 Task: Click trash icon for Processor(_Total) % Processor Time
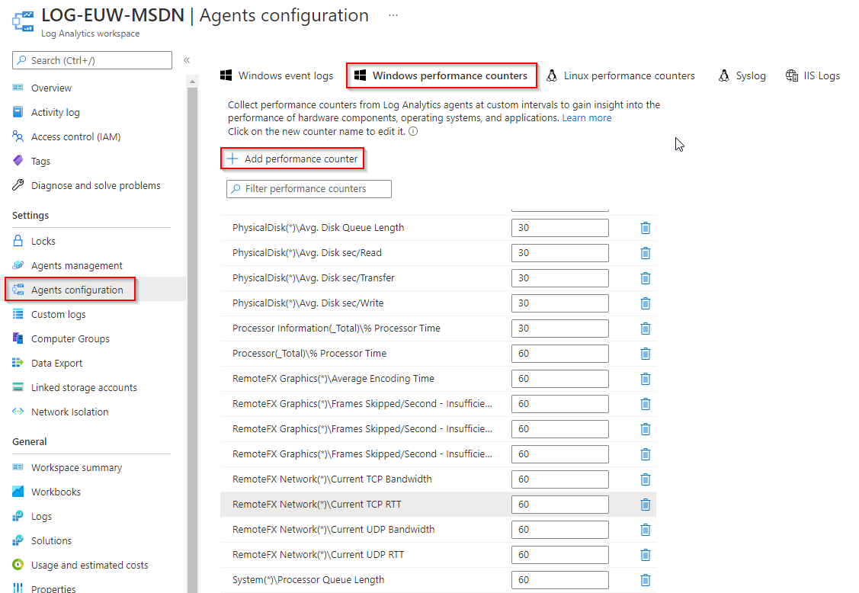tap(645, 354)
